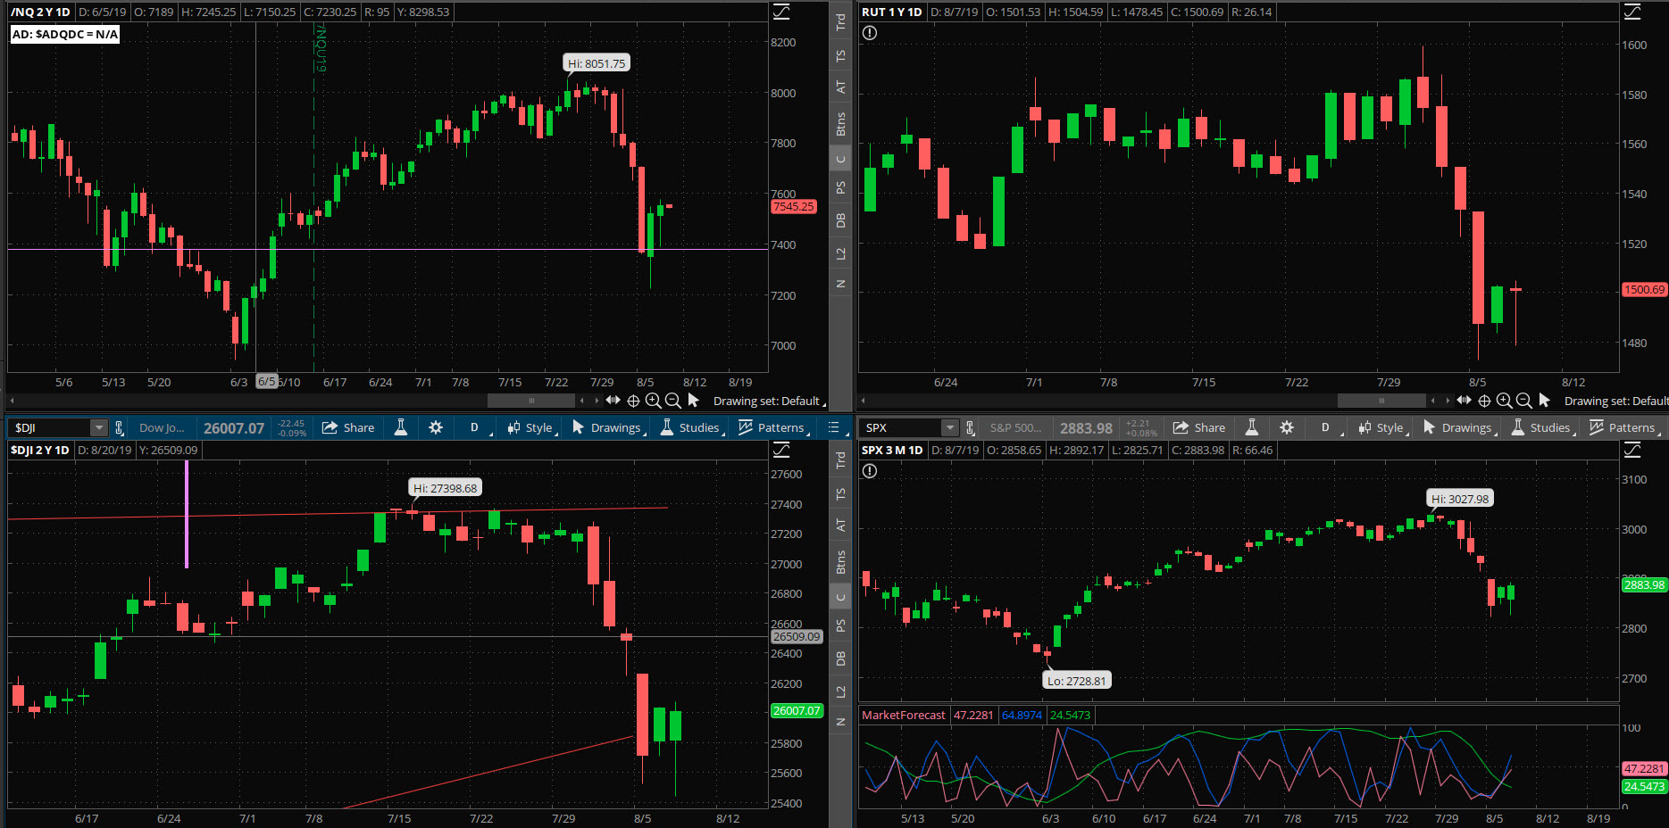Click the alert icon in SPX chart corner
This screenshot has width=1669, height=828.
(870, 471)
